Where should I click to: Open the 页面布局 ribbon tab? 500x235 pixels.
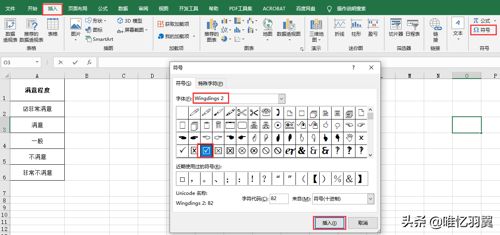78,8
